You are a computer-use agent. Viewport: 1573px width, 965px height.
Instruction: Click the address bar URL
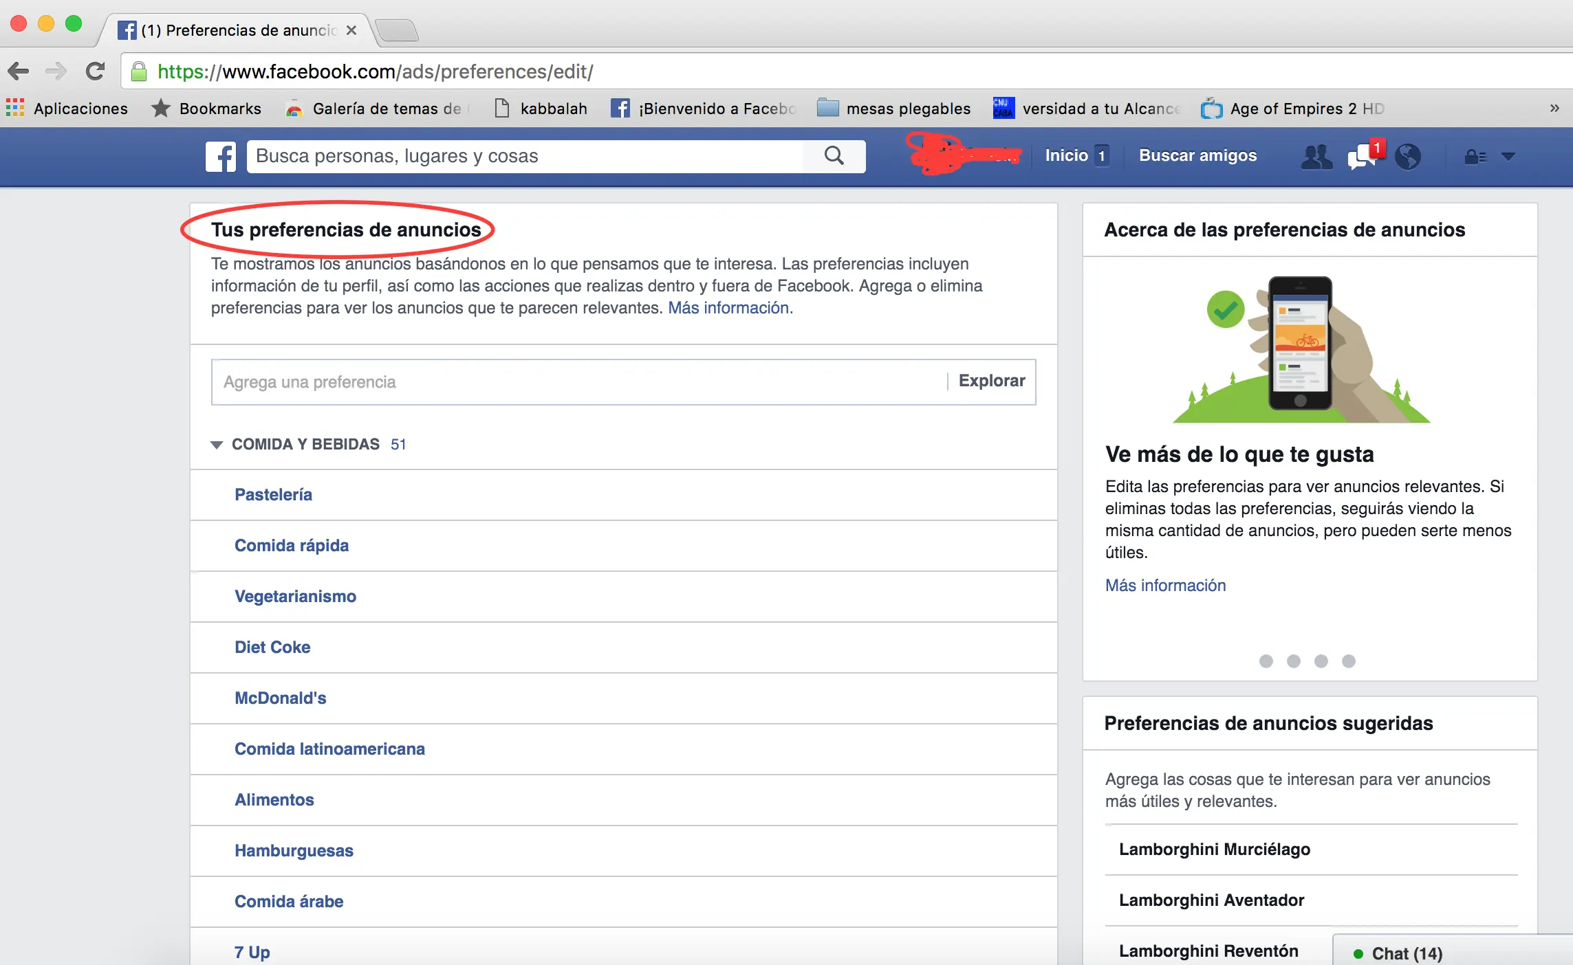pos(375,71)
